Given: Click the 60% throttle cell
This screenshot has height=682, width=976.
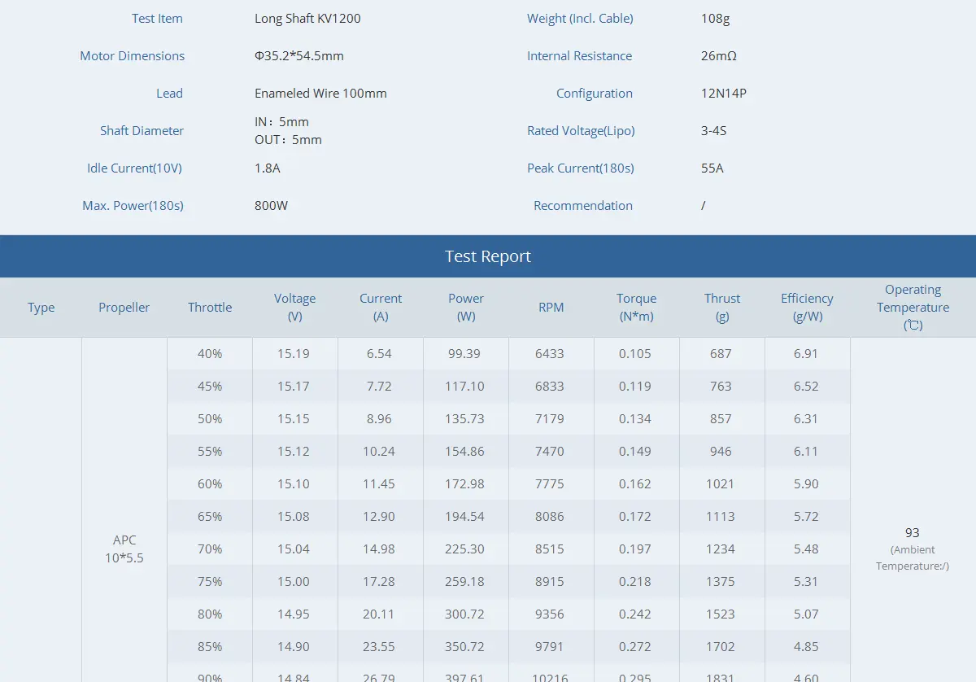Looking at the screenshot, I should click(x=210, y=483).
